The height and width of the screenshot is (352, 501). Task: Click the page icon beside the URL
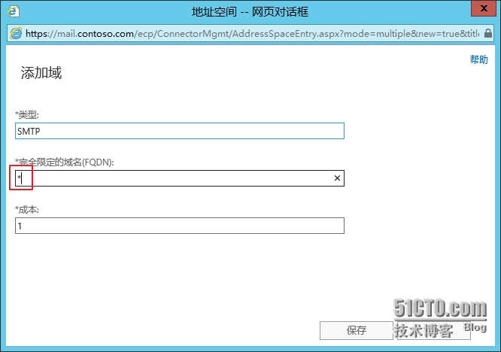point(15,33)
